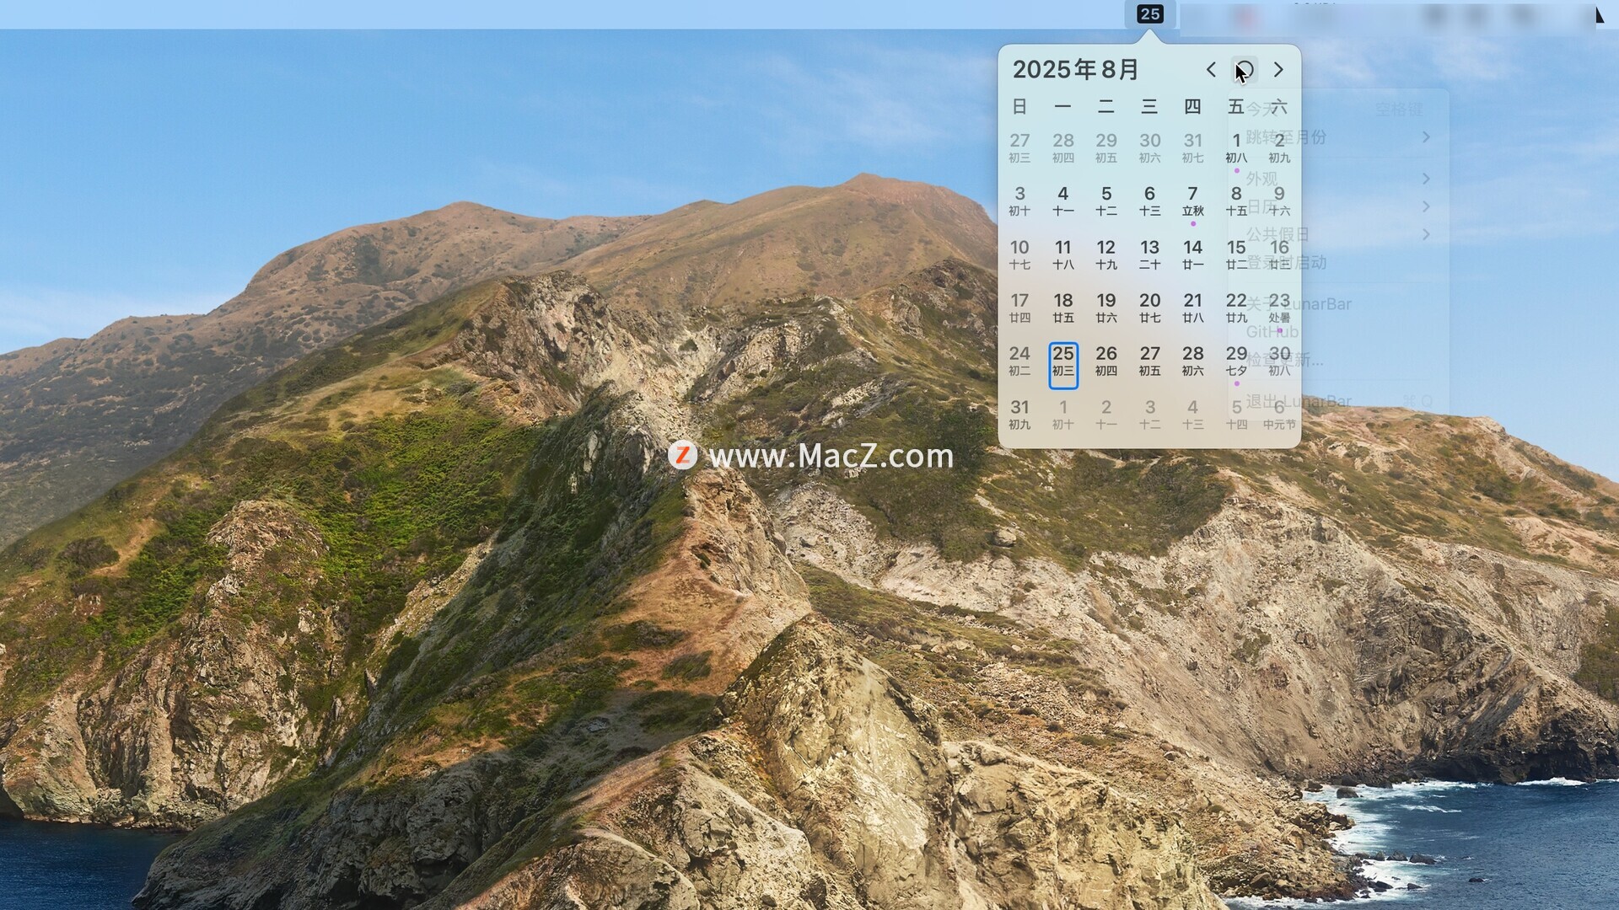This screenshot has width=1619, height=910.
Task: Open the LunarBar 25 menu bar icon
Action: (x=1149, y=13)
